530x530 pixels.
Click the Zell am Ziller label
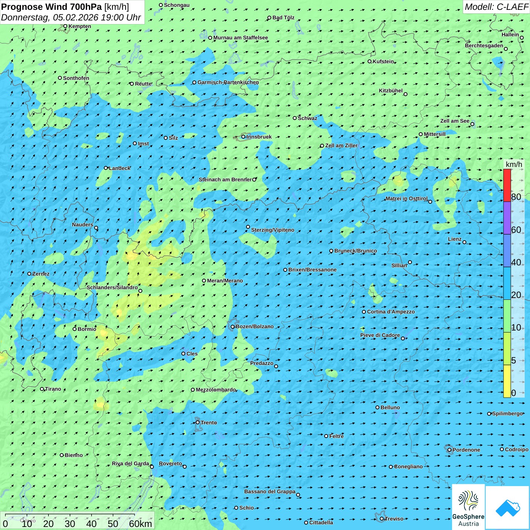pyautogui.click(x=341, y=145)
